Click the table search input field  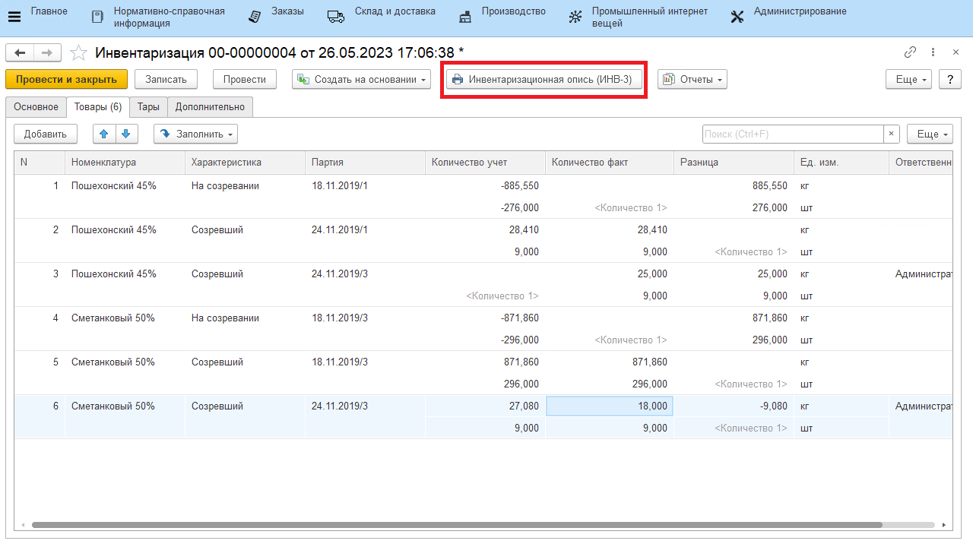click(792, 134)
